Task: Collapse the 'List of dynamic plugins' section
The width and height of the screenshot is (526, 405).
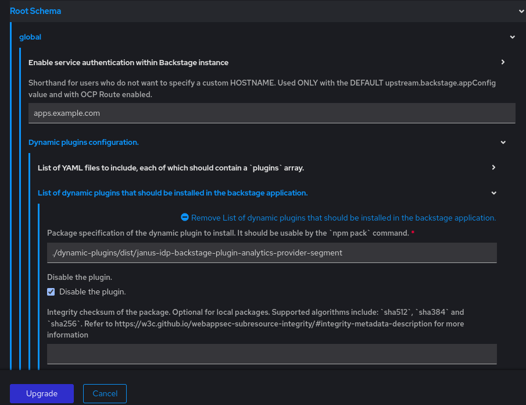Action: (x=493, y=193)
